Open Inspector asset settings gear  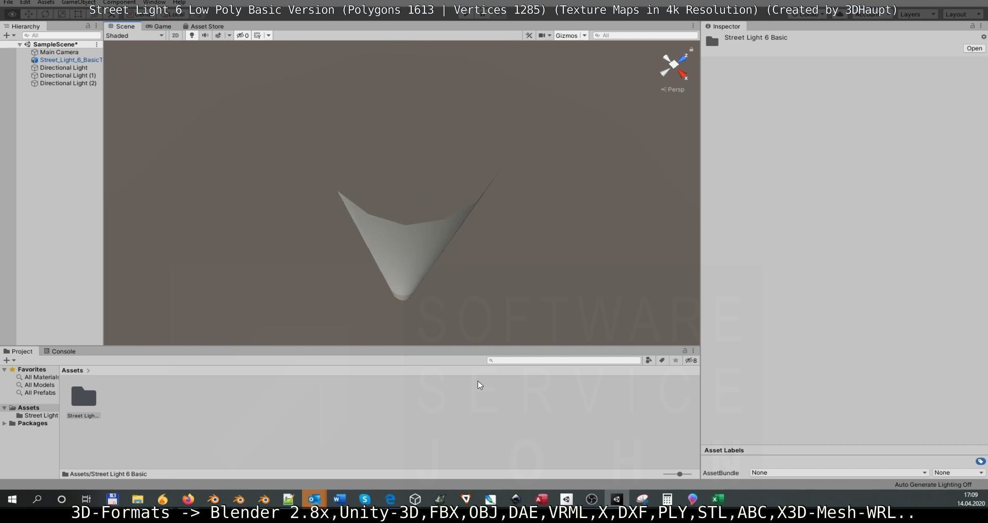pos(983,37)
